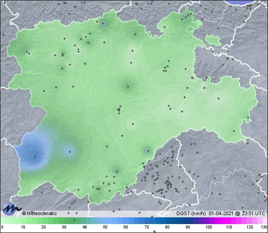
Task: Click the DGST (km/h) label
Action: coord(191,213)
